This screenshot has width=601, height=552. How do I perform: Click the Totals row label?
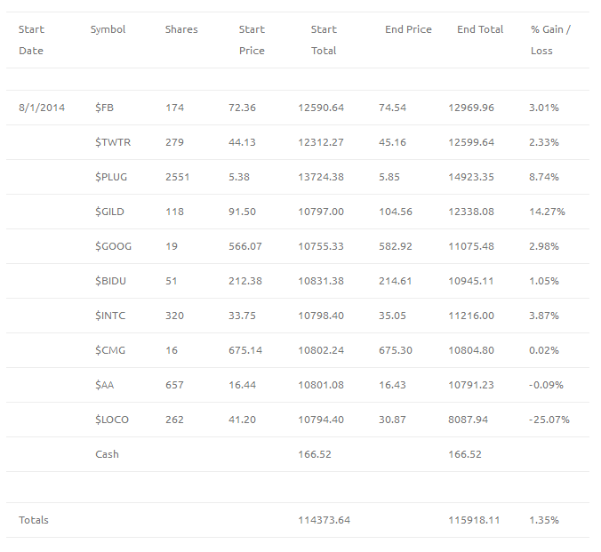[x=34, y=520]
